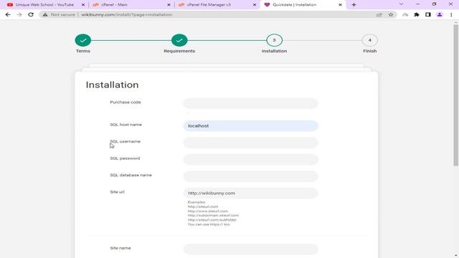Click the browser forward arrow
The height and width of the screenshot is (258, 459).
[x=19, y=14]
